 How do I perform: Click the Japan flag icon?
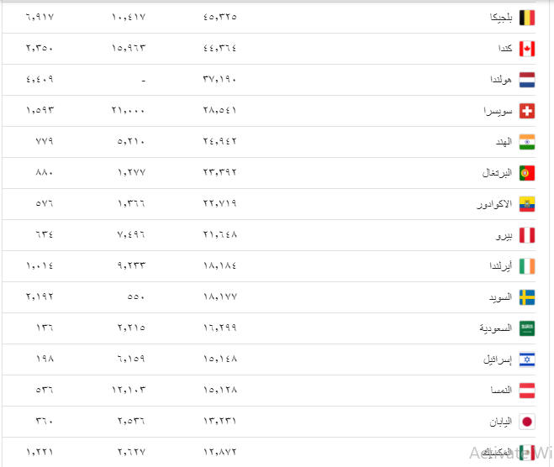pyautogui.click(x=527, y=422)
